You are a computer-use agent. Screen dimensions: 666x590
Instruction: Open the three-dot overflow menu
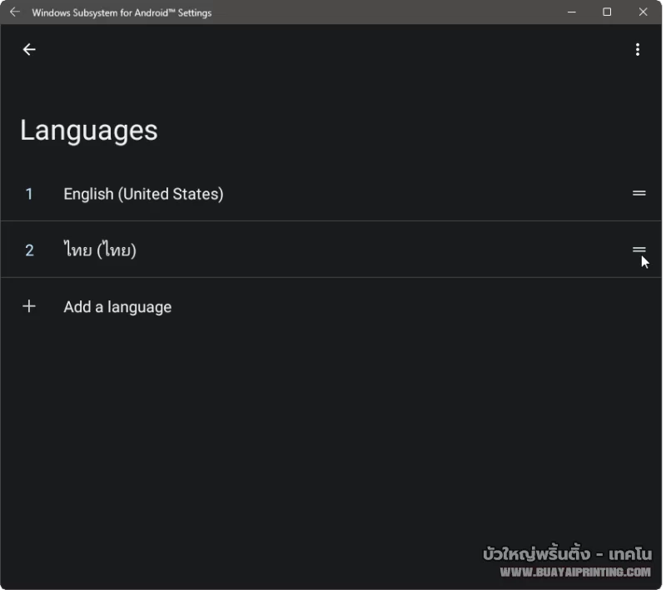point(638,50)
